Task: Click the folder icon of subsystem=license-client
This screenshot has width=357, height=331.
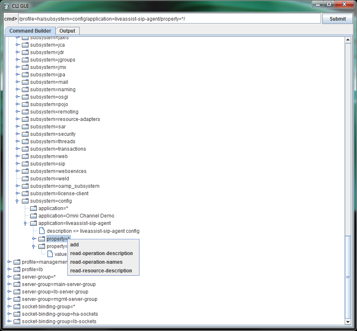Action: (25, 194)
